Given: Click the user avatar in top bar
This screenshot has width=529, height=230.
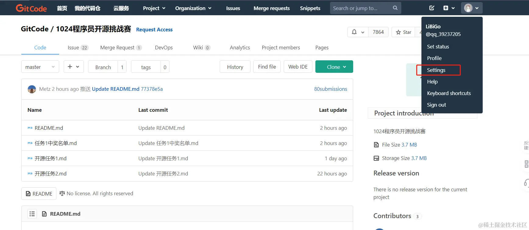Looking at the screenshot, I should pos(468,8).
